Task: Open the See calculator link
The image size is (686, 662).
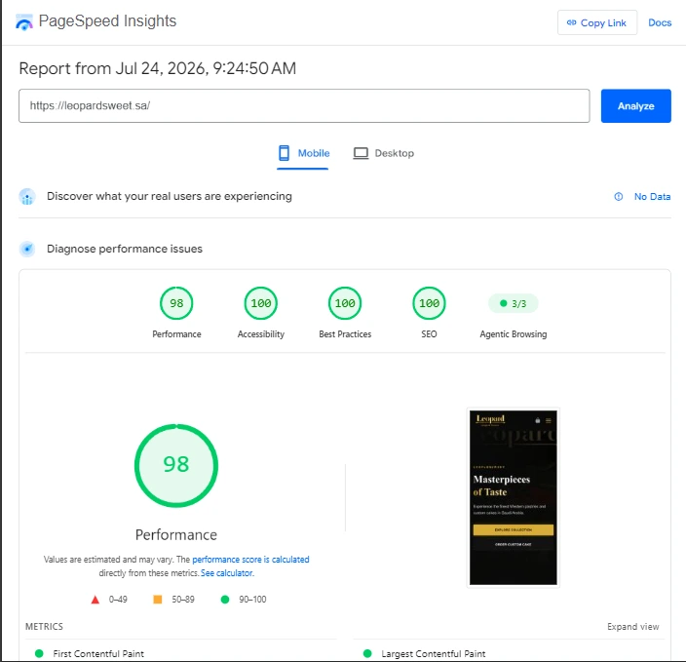Action: (227, 572)
